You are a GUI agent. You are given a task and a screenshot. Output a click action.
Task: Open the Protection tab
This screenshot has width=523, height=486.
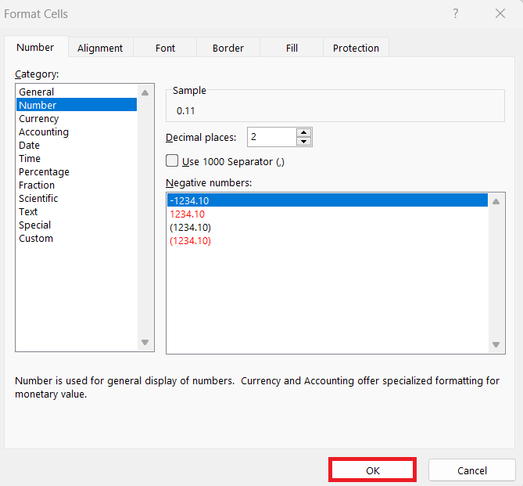pyautogui.click(x=356, y=48)
